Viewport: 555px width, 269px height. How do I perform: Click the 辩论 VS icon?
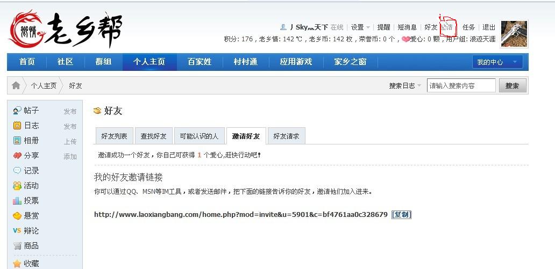point(17,231)
